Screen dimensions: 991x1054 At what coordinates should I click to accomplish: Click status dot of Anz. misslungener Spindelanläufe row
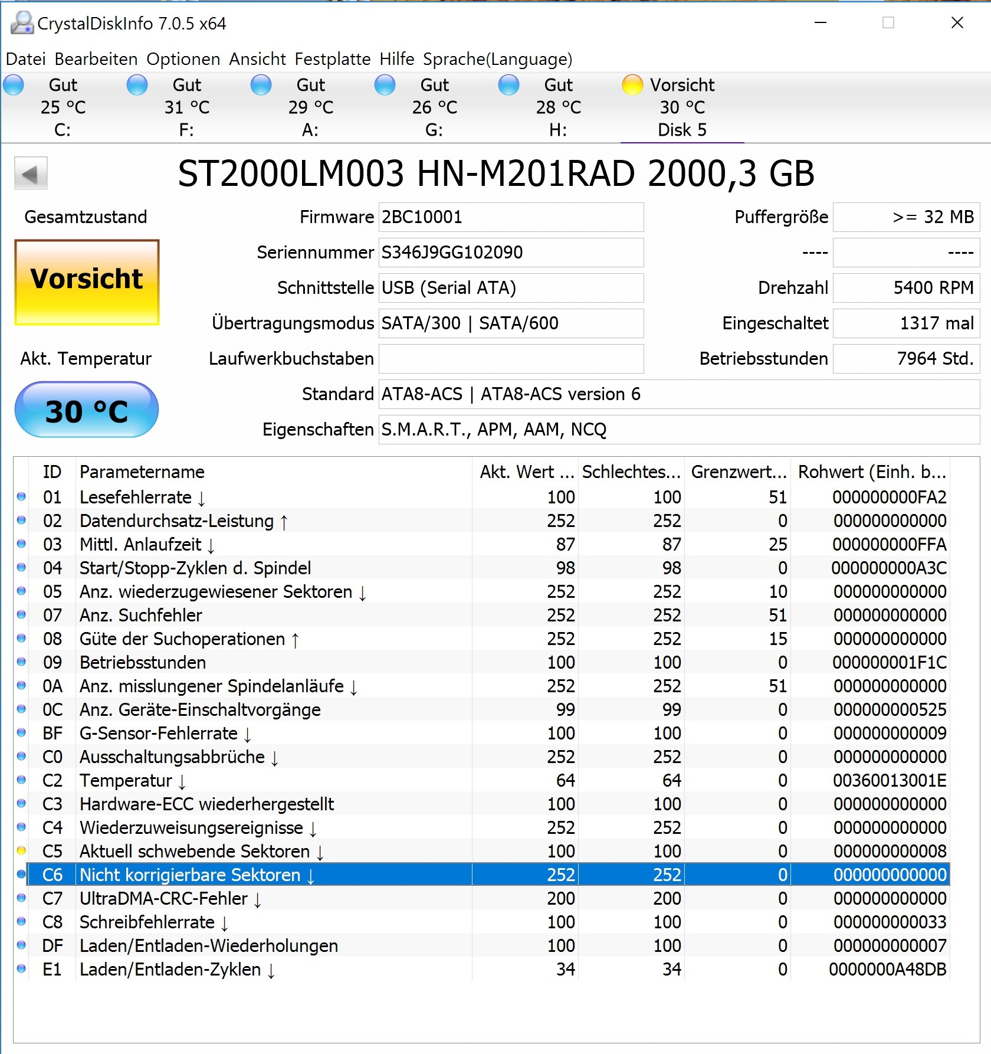pos(22,686)
